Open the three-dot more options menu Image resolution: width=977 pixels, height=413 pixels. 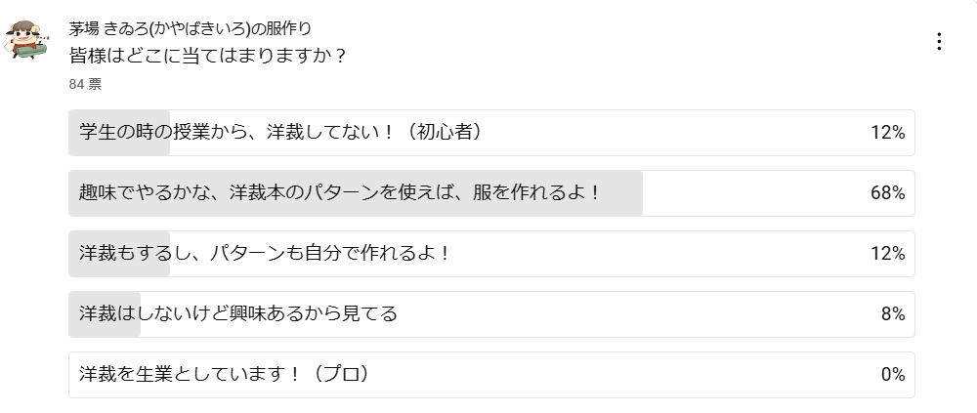(939, 41)
